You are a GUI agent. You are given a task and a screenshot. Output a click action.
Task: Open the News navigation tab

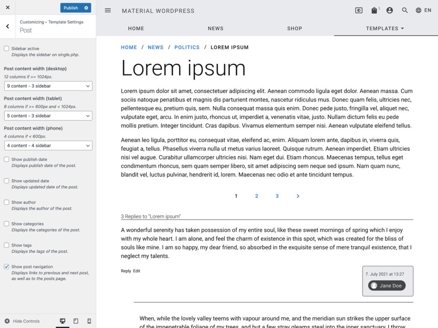216,29
